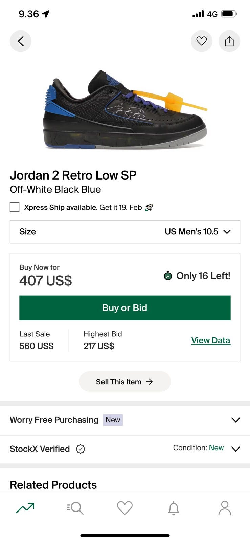Tap the Xpress Ship rocket icon
Image resolution: width=250 pixels, height=542 pixels.
[x=149, y=207]
